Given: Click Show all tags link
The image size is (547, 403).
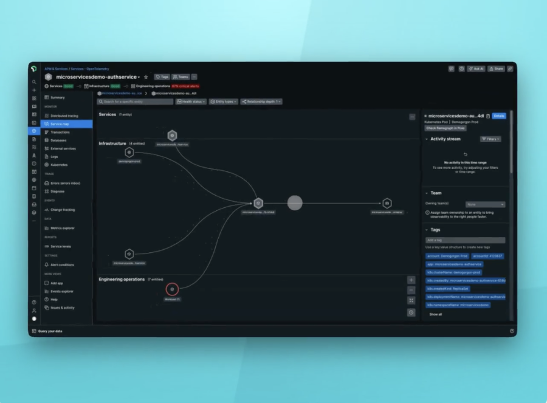Looking at the screenshot, I should 435,314.
